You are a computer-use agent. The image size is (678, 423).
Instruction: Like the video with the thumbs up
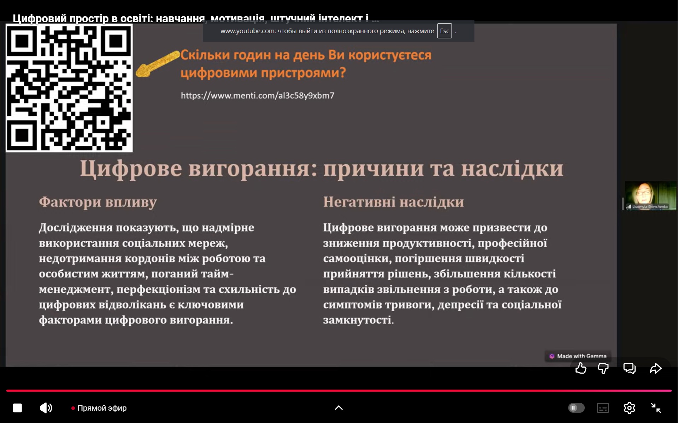580,368
